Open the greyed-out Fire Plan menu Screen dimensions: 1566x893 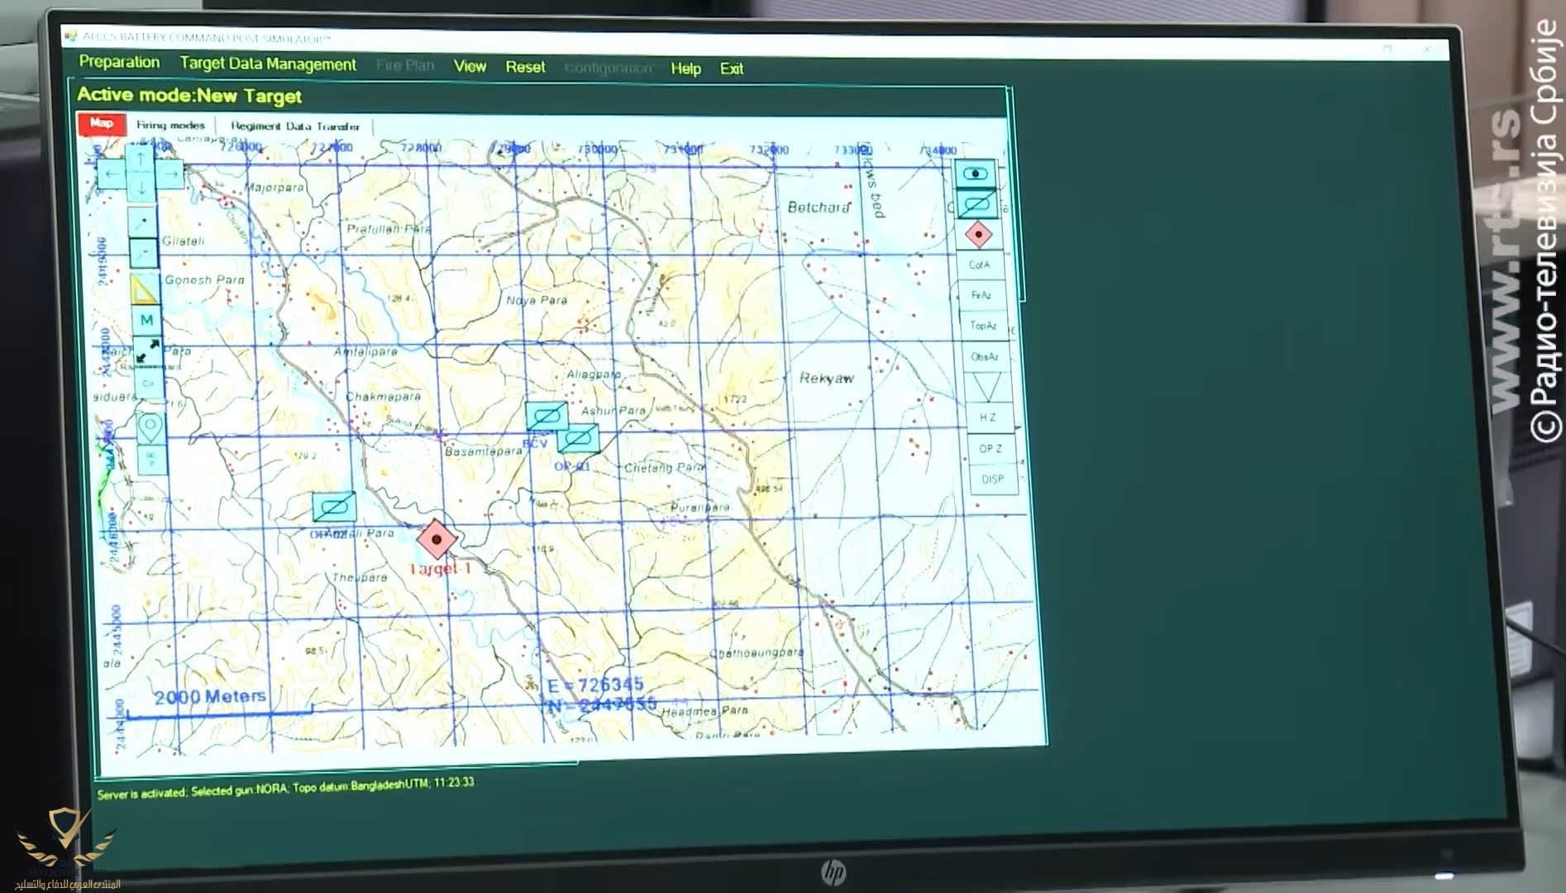point(405,65)
